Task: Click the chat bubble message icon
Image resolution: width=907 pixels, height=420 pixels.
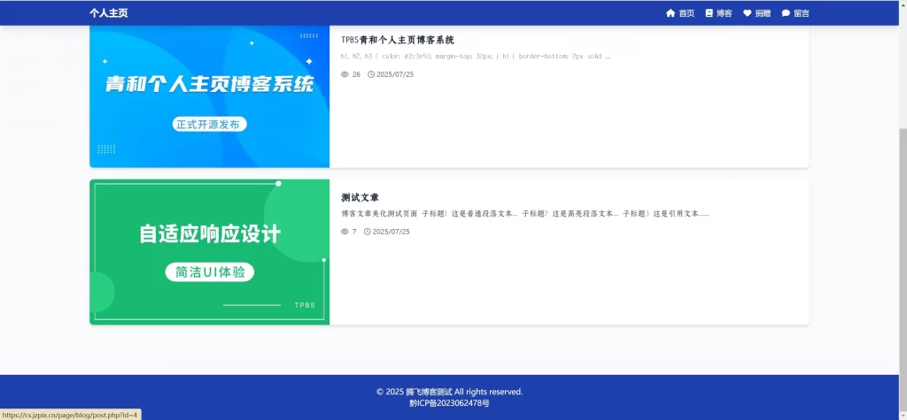Action: (786, 13)
